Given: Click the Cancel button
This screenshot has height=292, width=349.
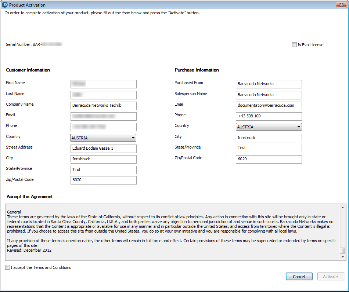Looking at the screenshot, I should tap(299, 277).
